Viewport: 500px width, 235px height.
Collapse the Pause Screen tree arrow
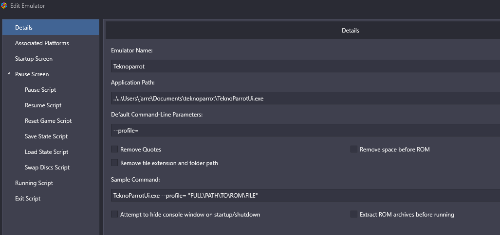pyautogui.click(x=9, y=74)
